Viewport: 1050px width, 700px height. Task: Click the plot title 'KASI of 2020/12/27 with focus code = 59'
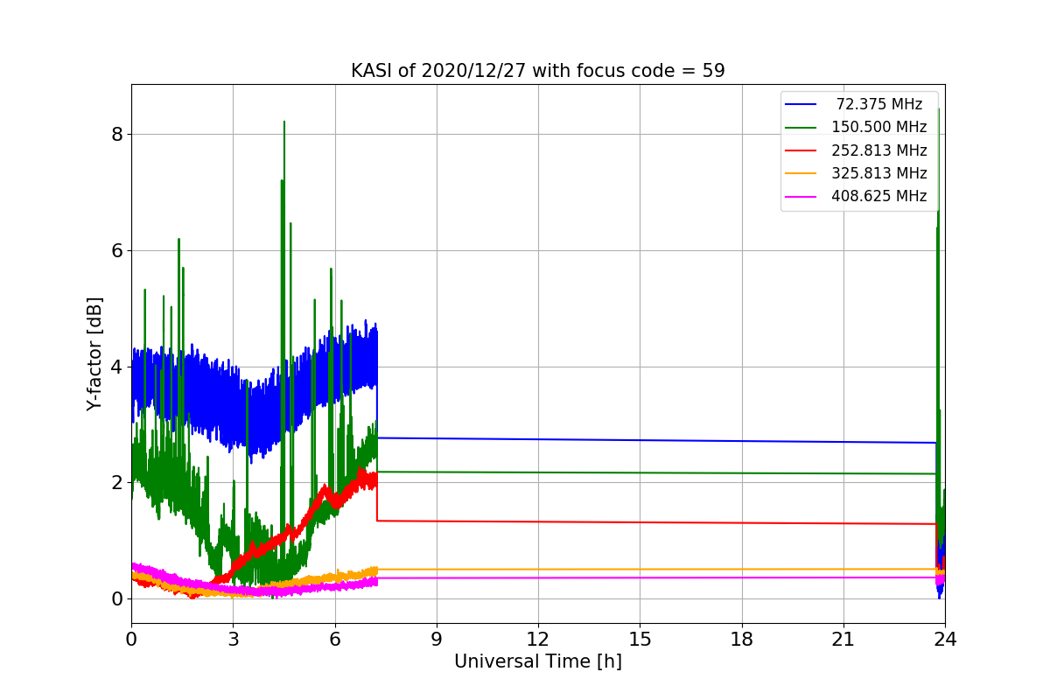[x=537, y=71]
